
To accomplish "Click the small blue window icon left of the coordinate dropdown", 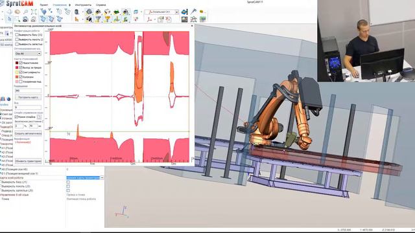I will tap(136, 12).
